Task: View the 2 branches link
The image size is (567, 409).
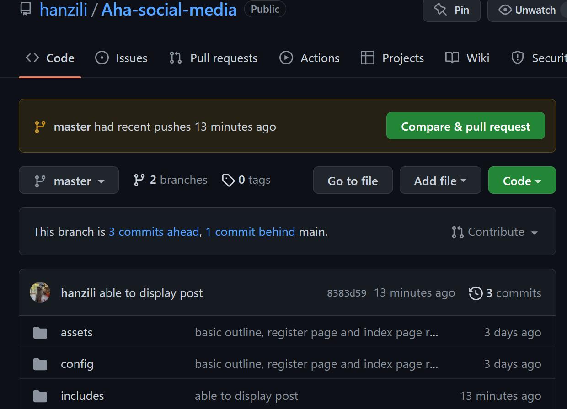Action: tap(171, 180)
